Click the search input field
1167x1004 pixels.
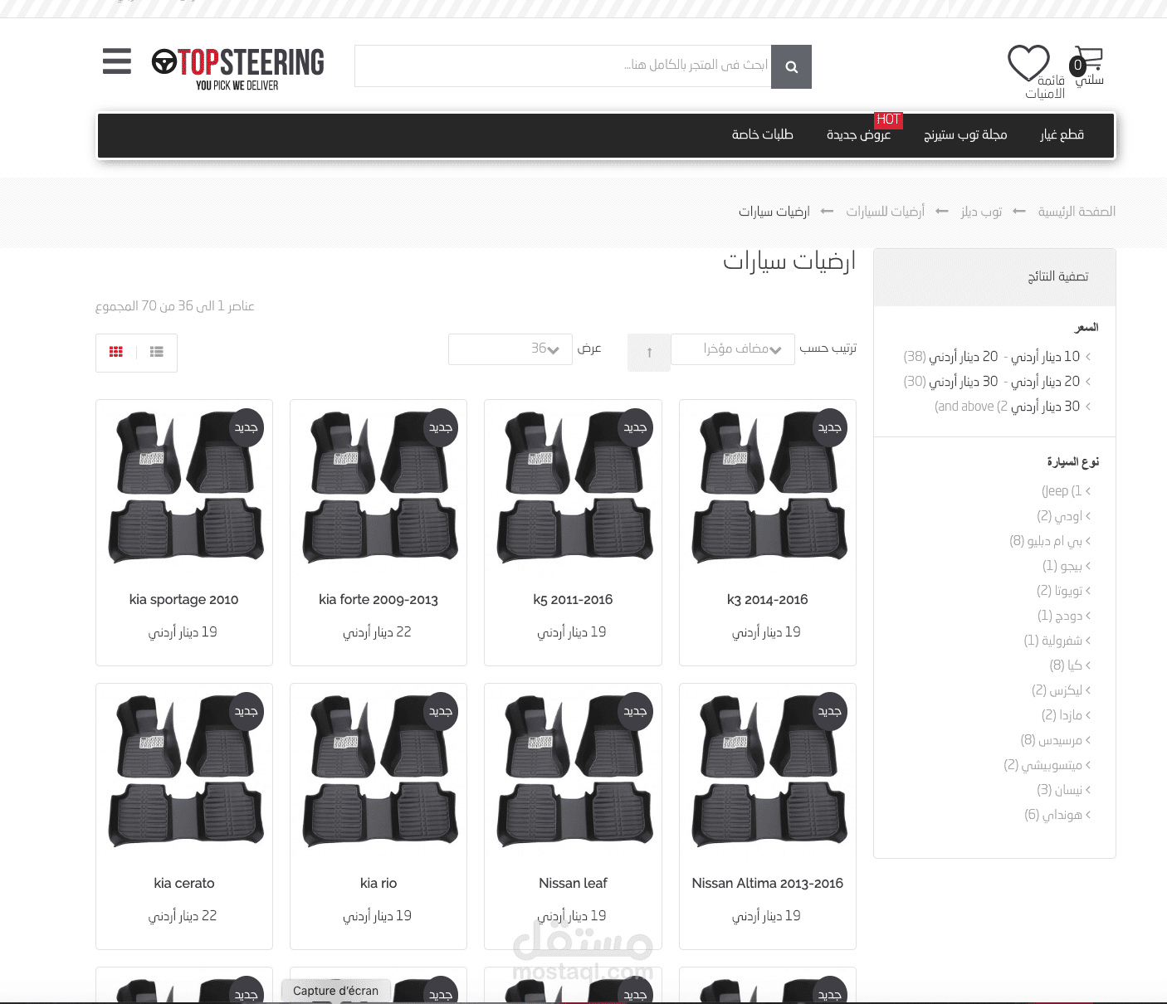tap(563, 66)
